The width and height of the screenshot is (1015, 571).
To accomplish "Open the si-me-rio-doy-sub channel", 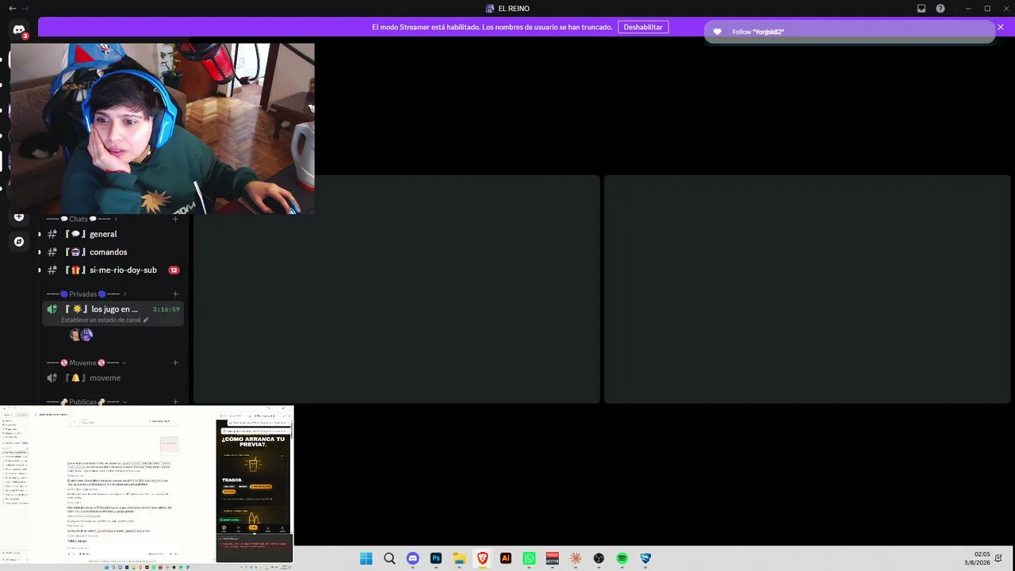I will pos(111,270).
